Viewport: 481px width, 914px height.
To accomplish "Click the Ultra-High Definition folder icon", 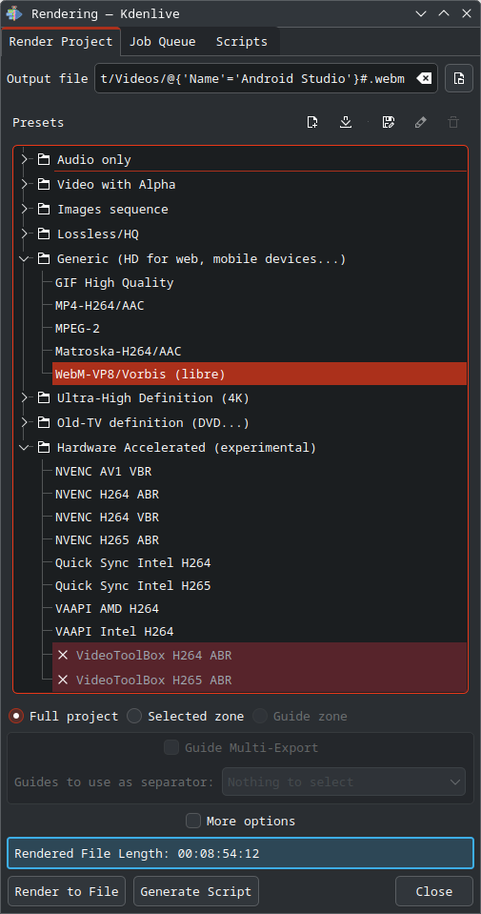I will click(x=44, y=398).
